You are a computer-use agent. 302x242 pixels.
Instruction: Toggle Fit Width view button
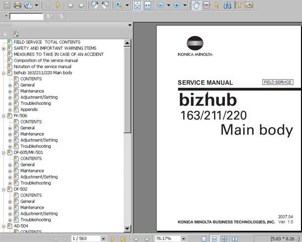[x=147, y=5]
